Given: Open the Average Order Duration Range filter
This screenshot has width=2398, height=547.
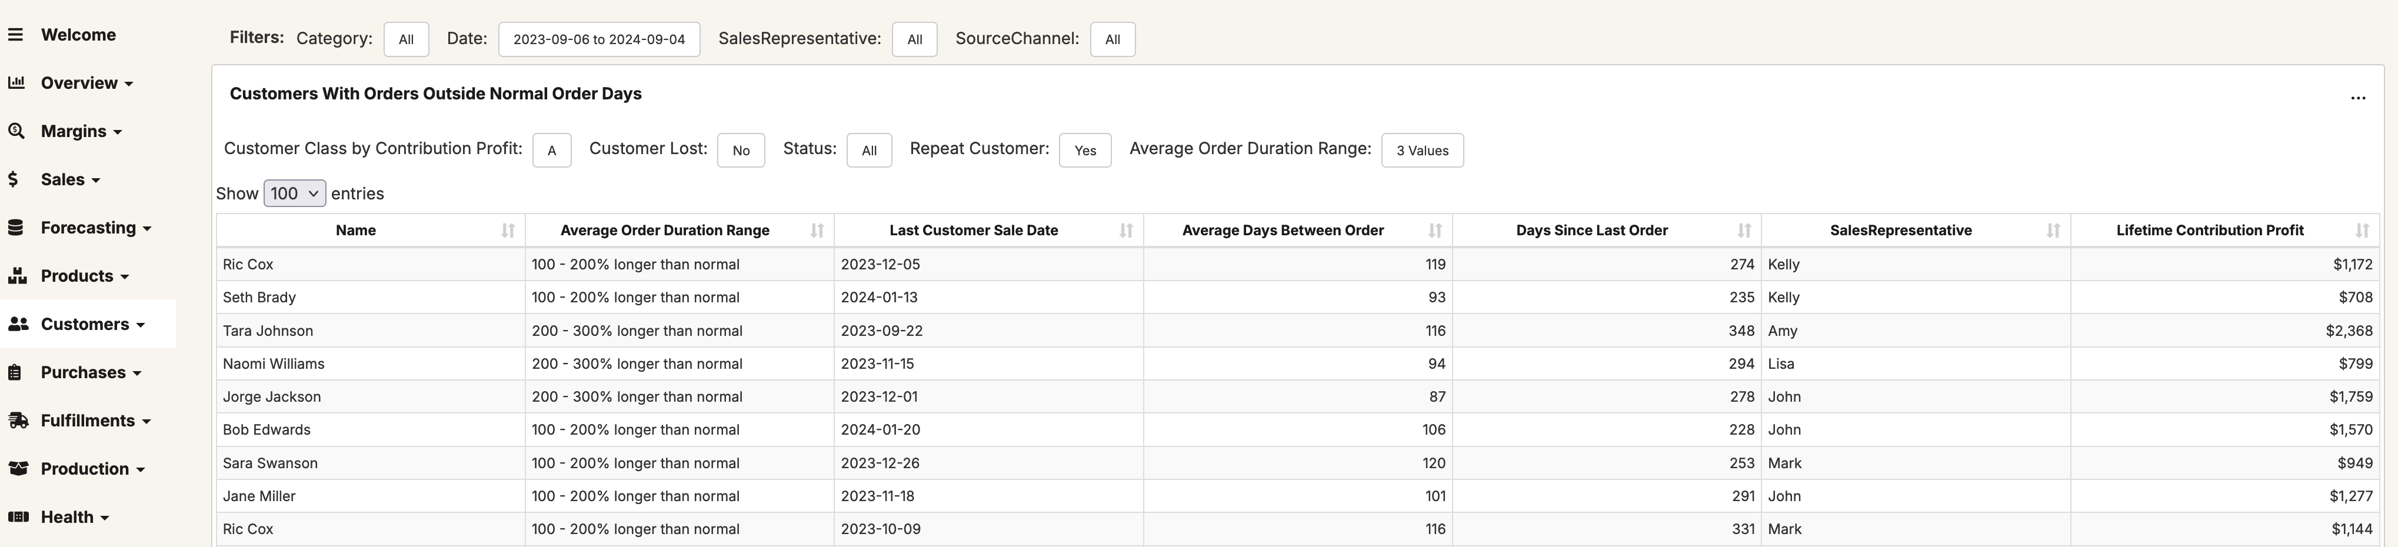Looking at the screenshot, I should 1421,151.
